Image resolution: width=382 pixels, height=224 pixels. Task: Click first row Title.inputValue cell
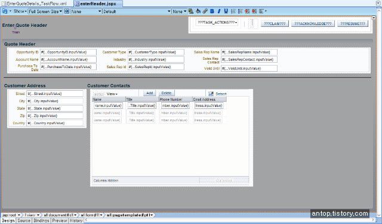(x=142, y=106)
